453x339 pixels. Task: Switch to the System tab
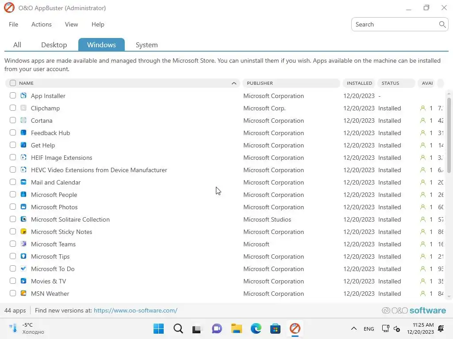coord(147,45)
